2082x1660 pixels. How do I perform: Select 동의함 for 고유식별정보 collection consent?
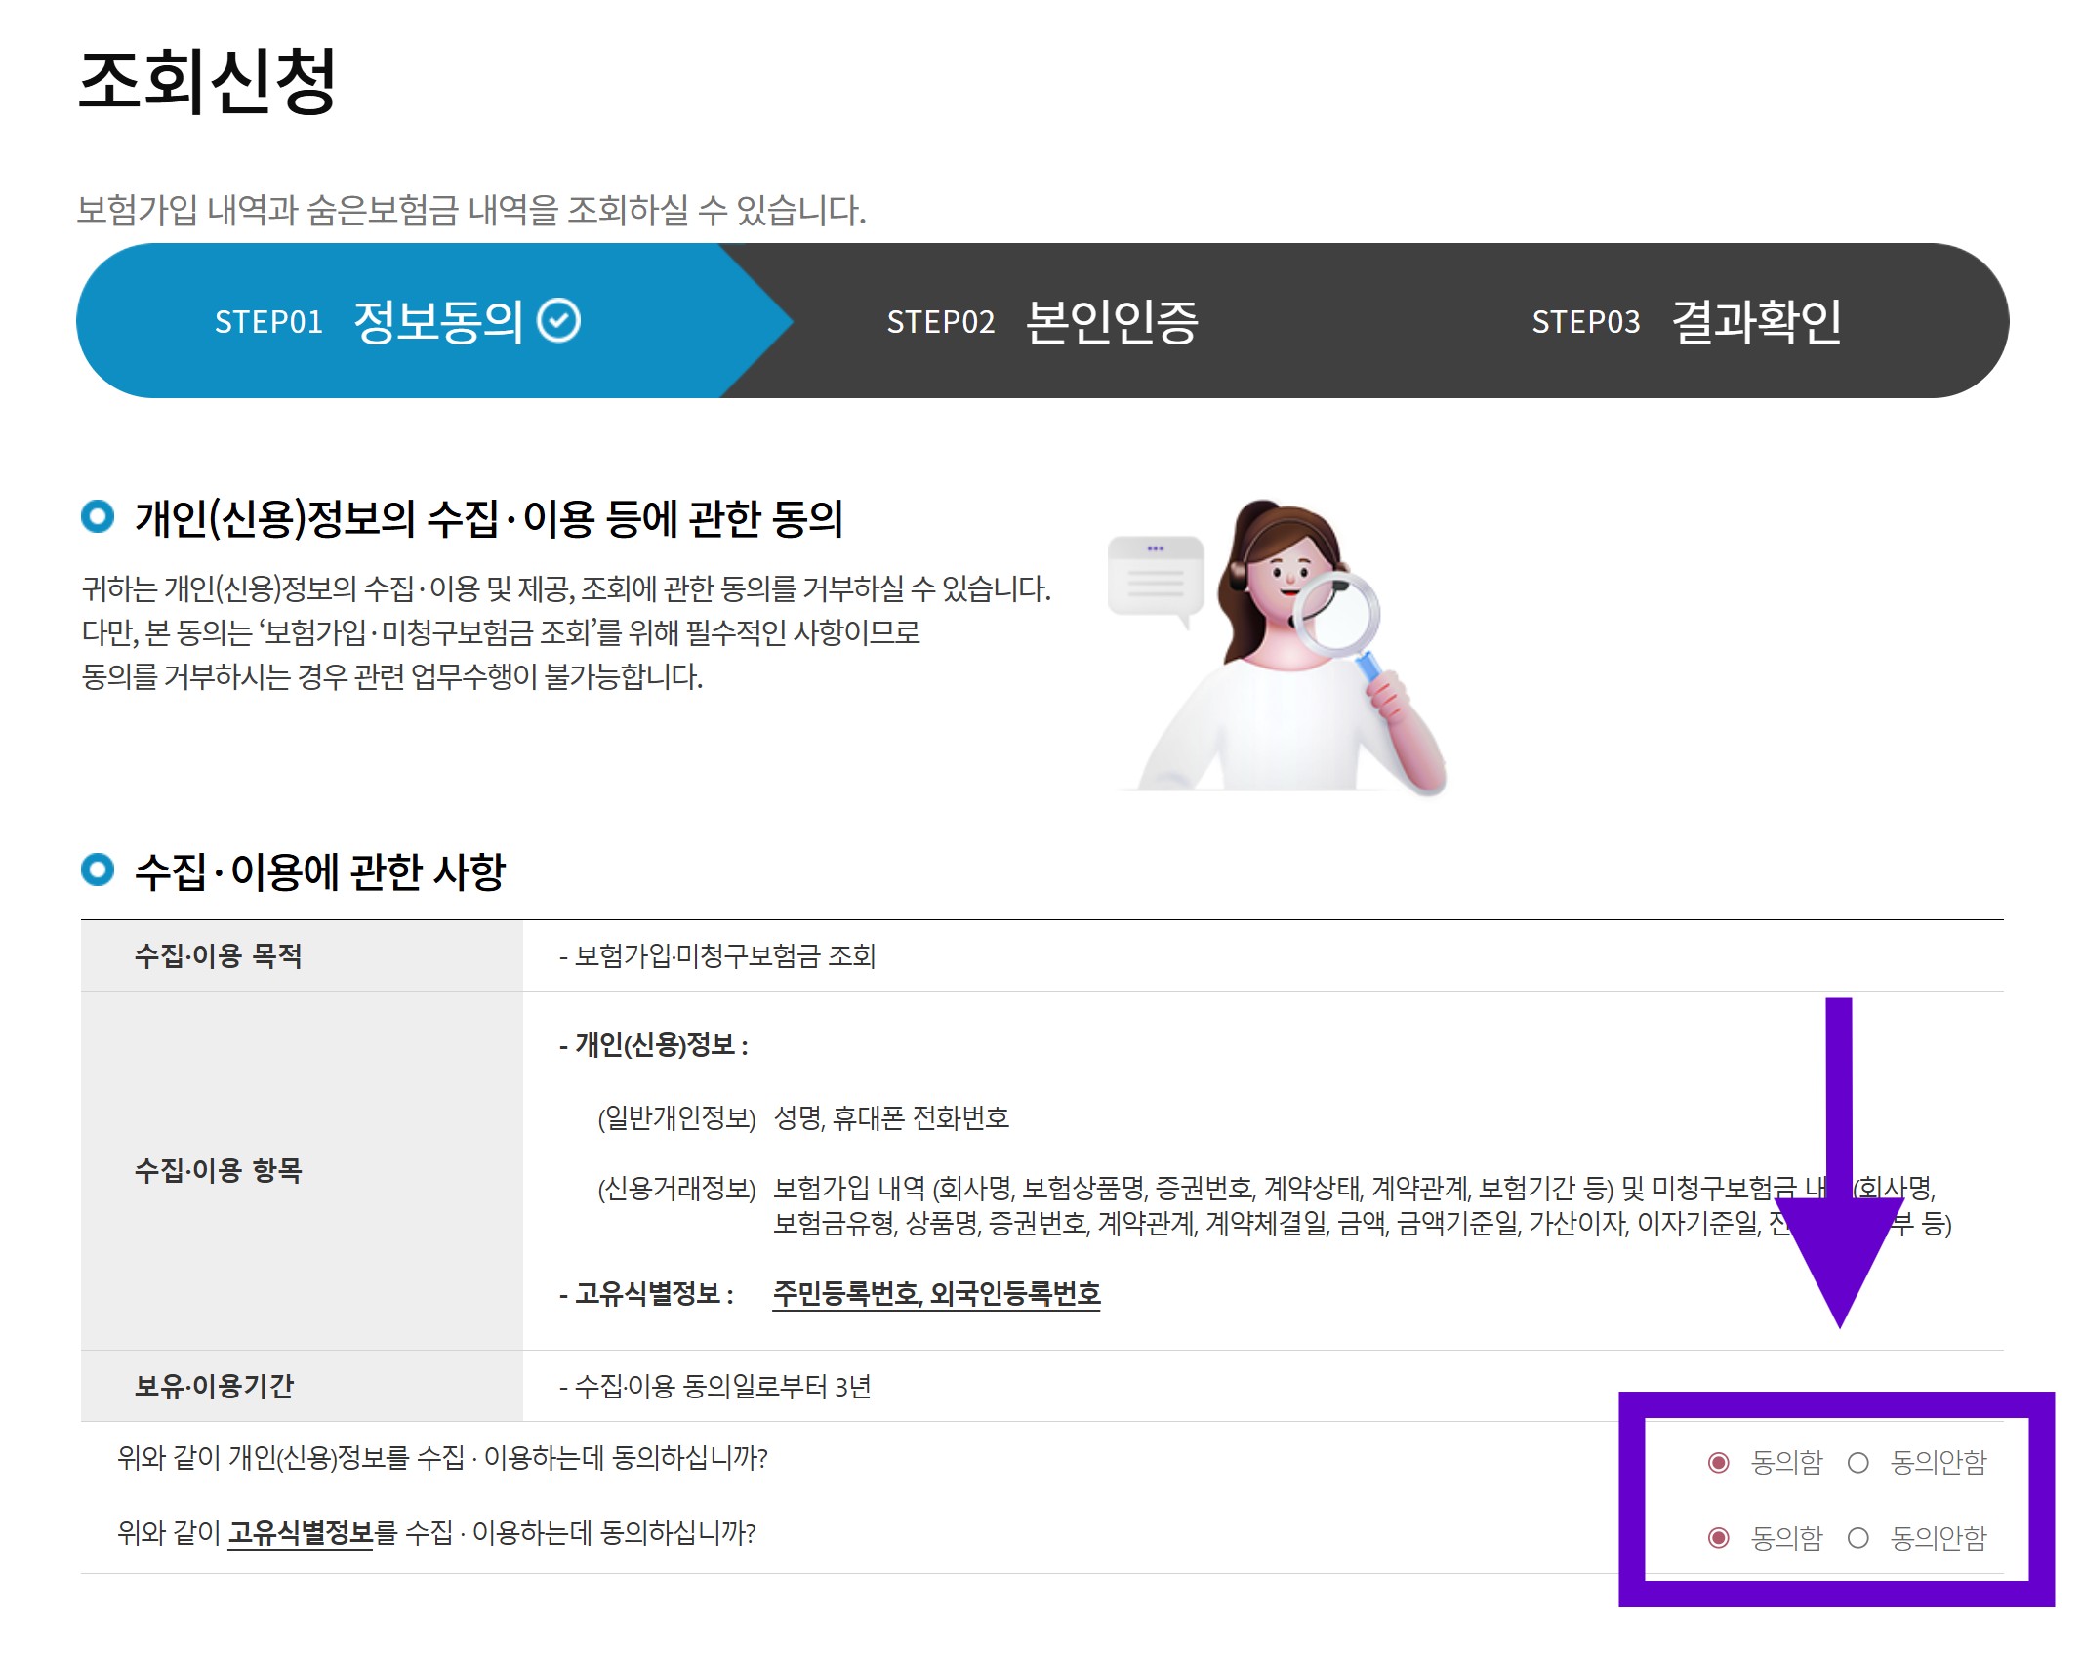[1719, 1538]
